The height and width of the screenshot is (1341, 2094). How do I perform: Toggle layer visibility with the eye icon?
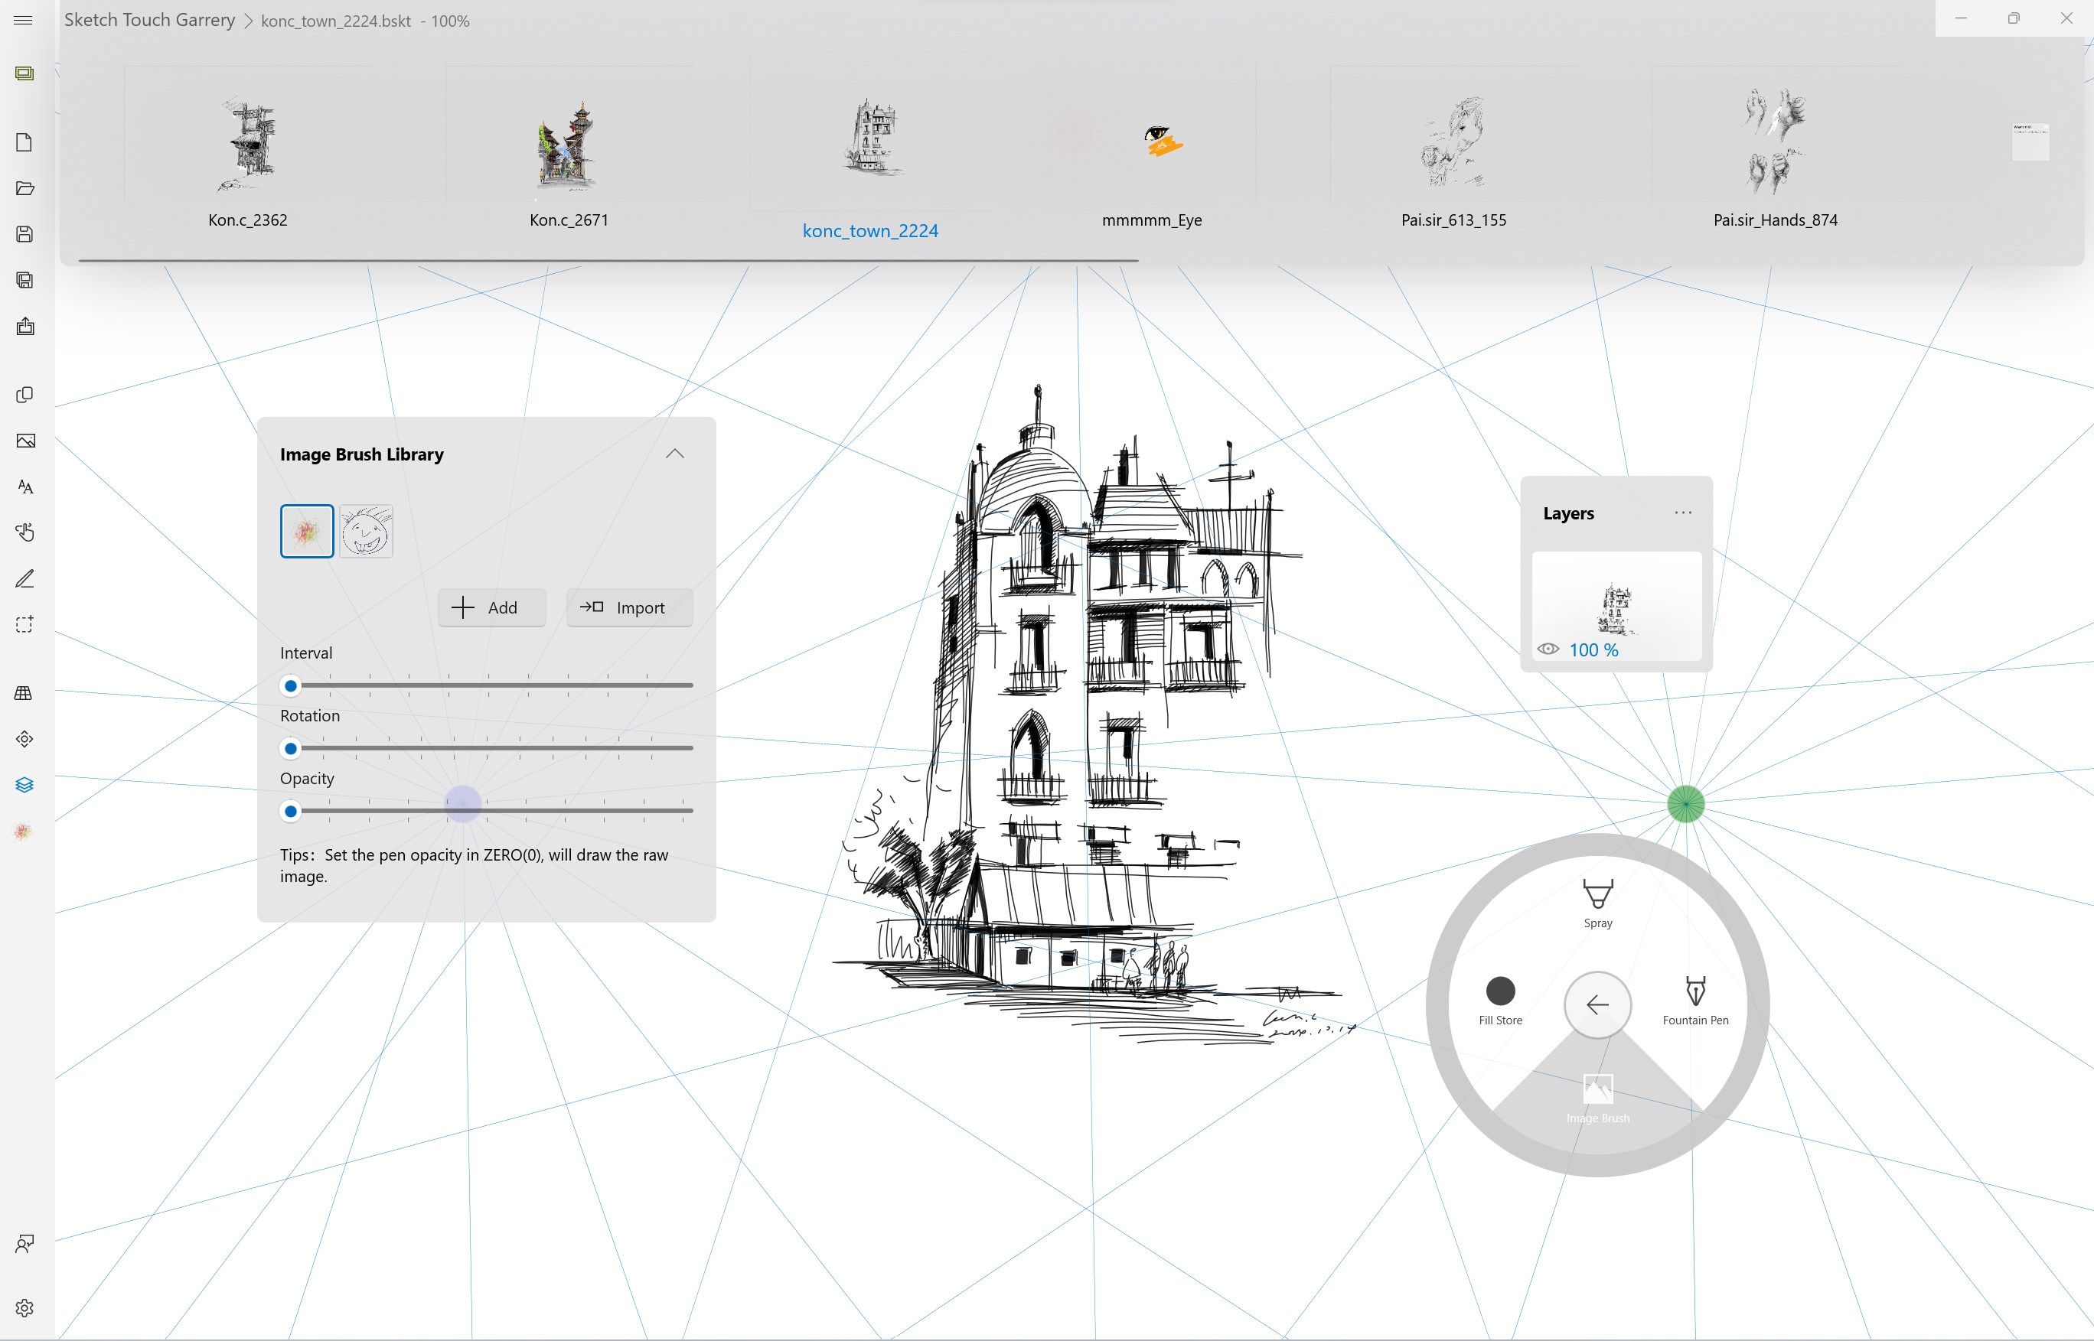click(1550, 649)
